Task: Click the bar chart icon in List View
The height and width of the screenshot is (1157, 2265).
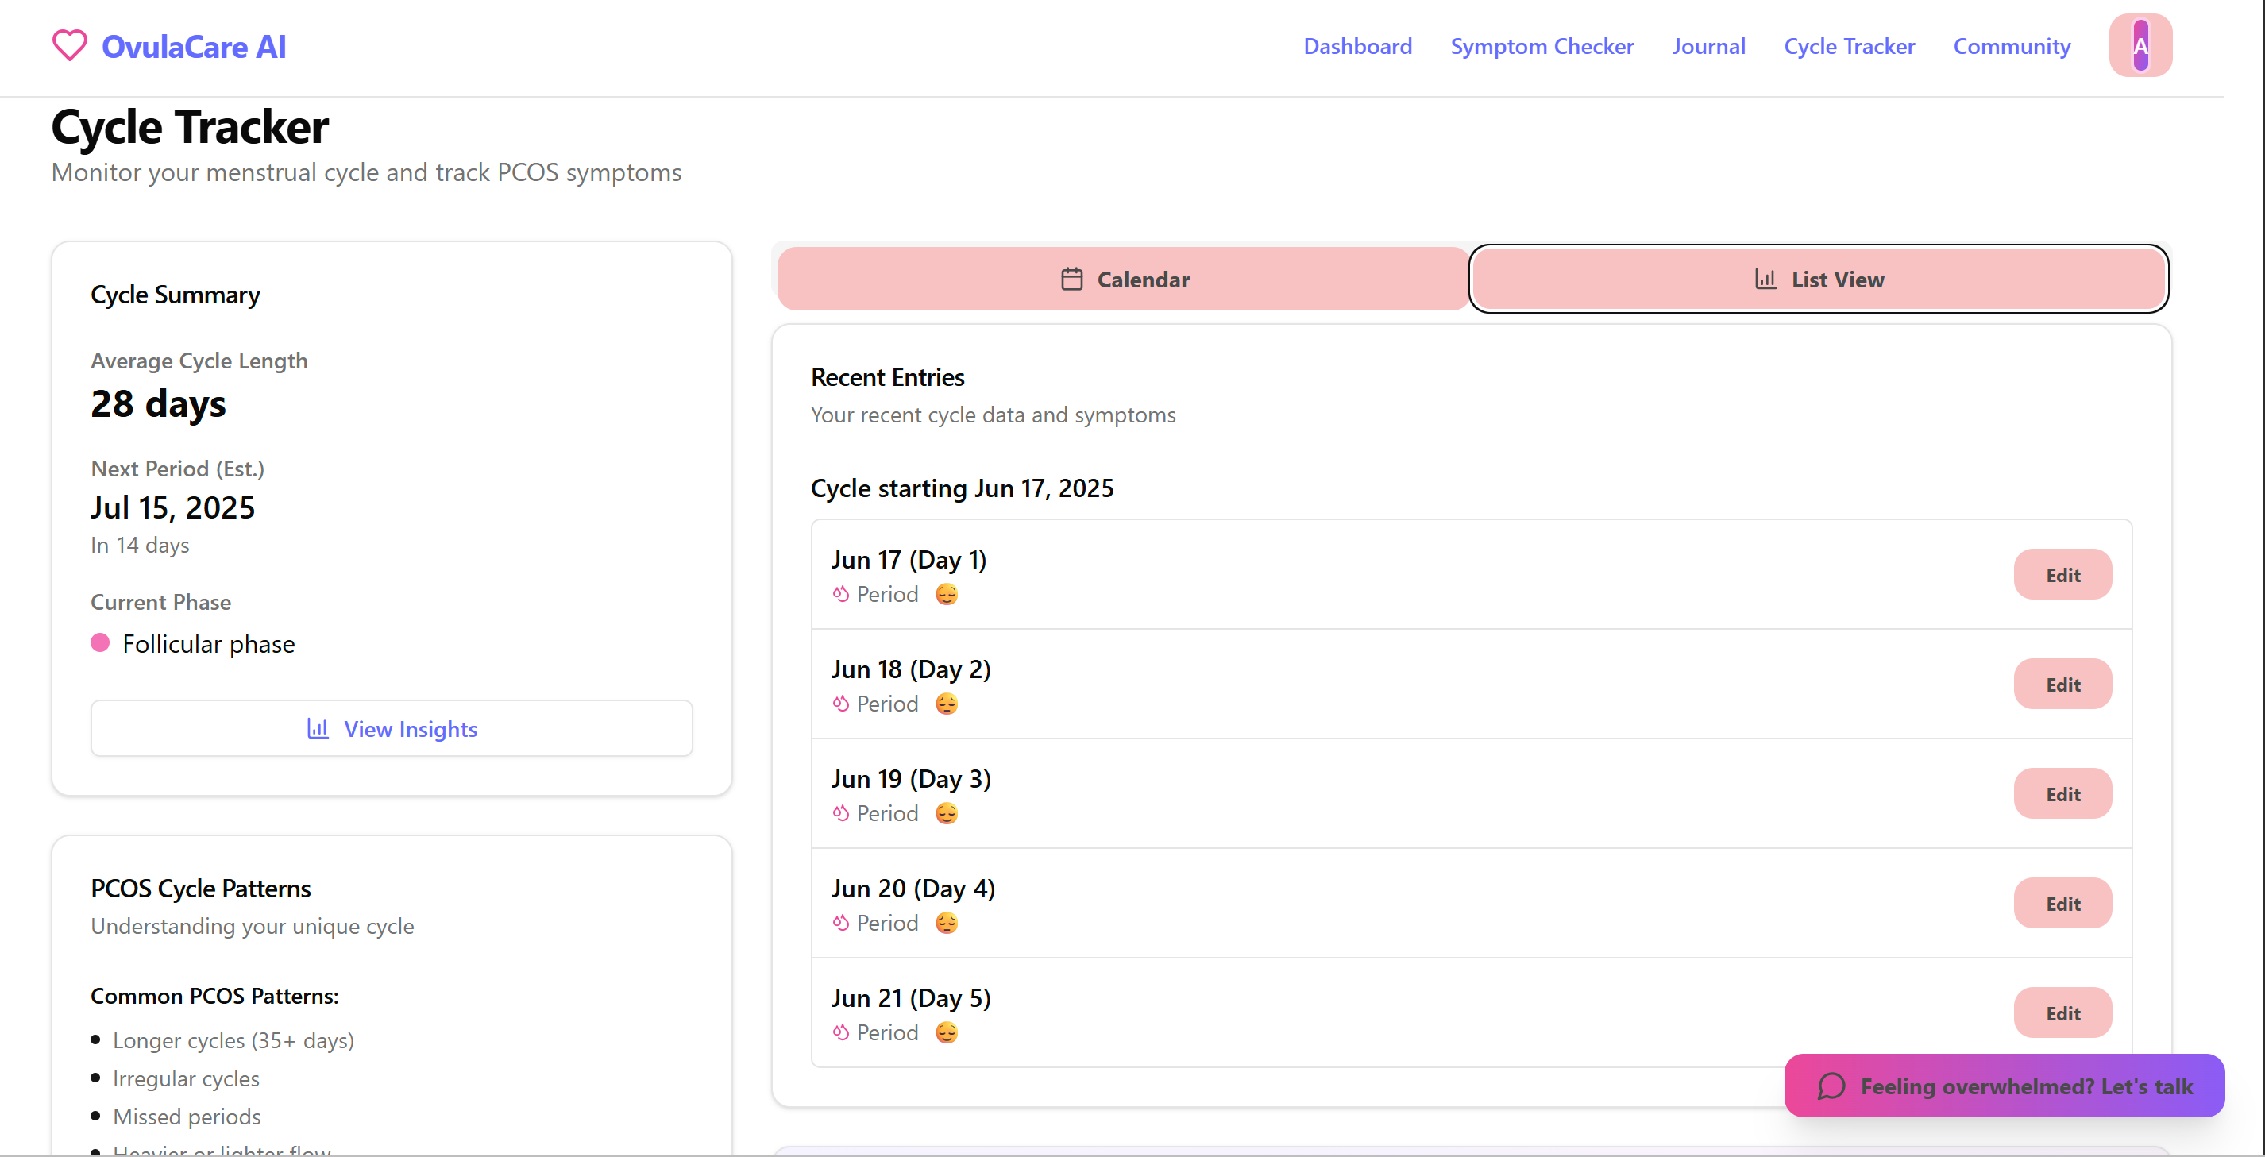Action: 1765,280
